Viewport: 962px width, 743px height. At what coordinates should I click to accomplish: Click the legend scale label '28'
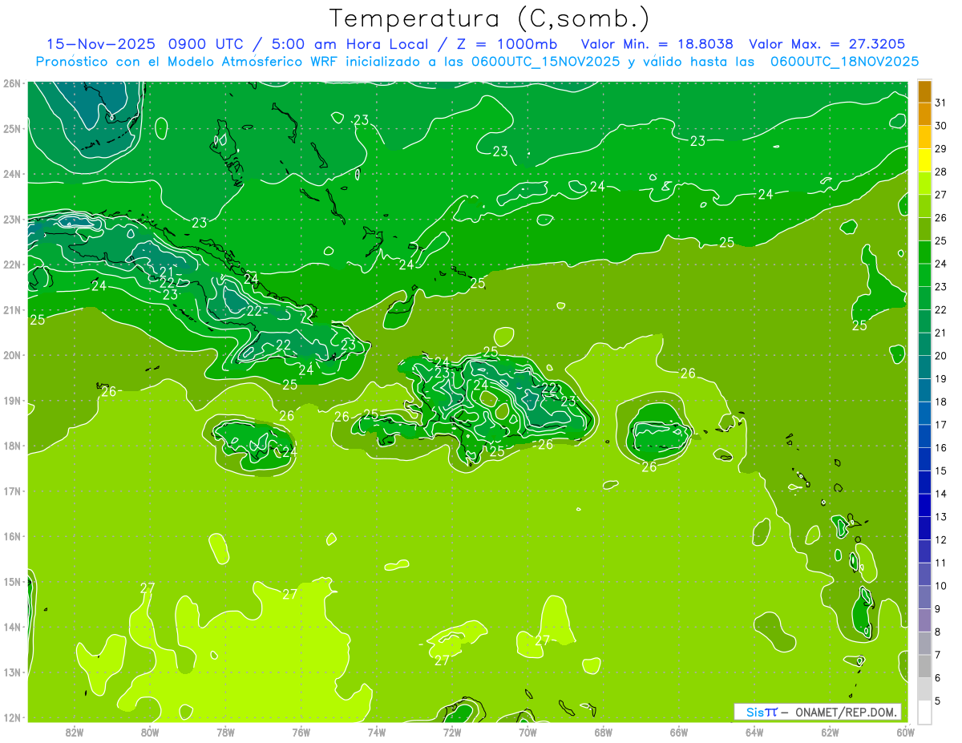(x=940, y=172)
